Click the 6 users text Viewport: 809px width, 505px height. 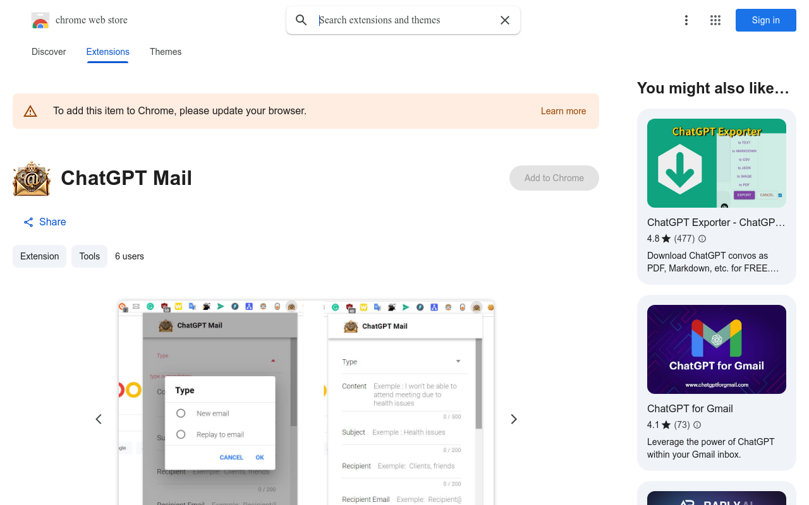pyautogui.click(x=130, y=256)
